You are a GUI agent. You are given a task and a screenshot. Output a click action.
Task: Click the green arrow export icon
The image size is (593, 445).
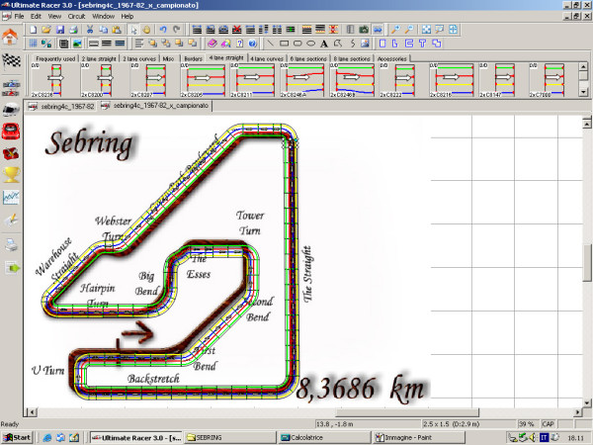(12, 266)
